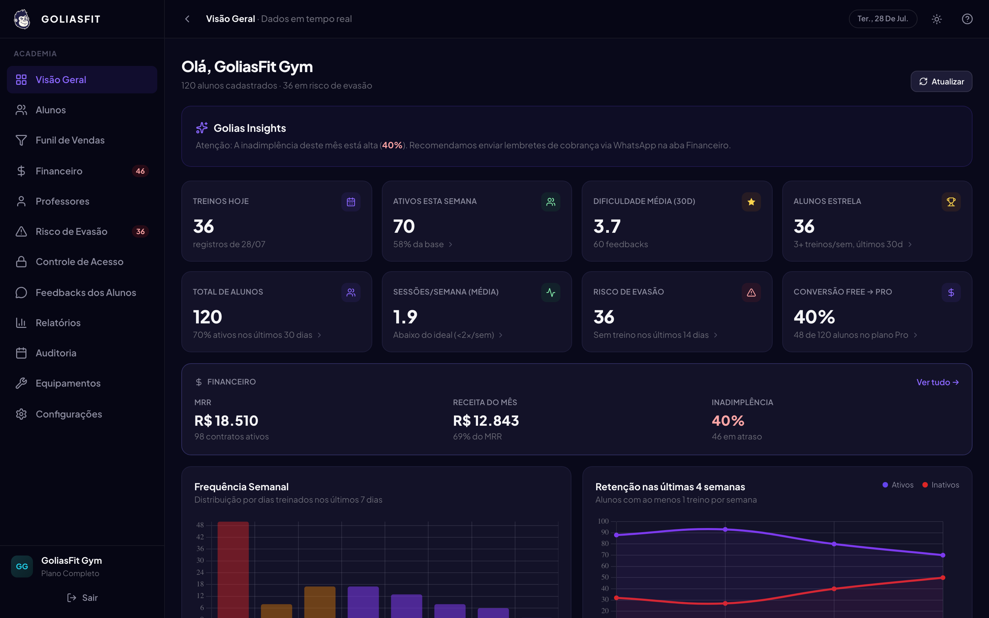Click the dollar icon on Conversão Free → Pro card
Viewport: 989px width, 618px height.
point(951,292)
